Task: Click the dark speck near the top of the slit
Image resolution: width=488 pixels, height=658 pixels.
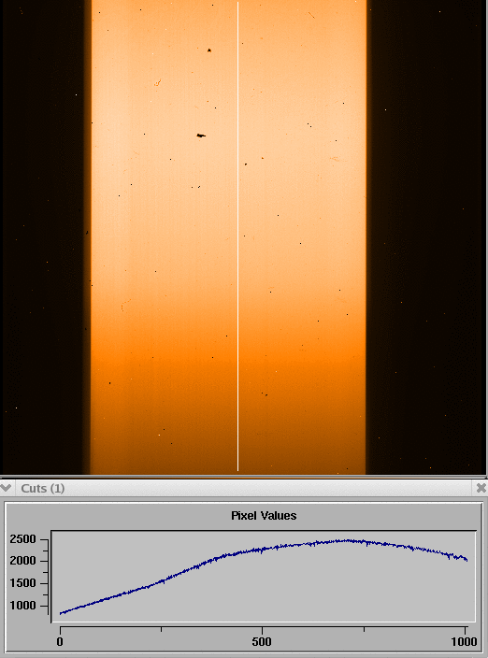Action: point(209,50)
